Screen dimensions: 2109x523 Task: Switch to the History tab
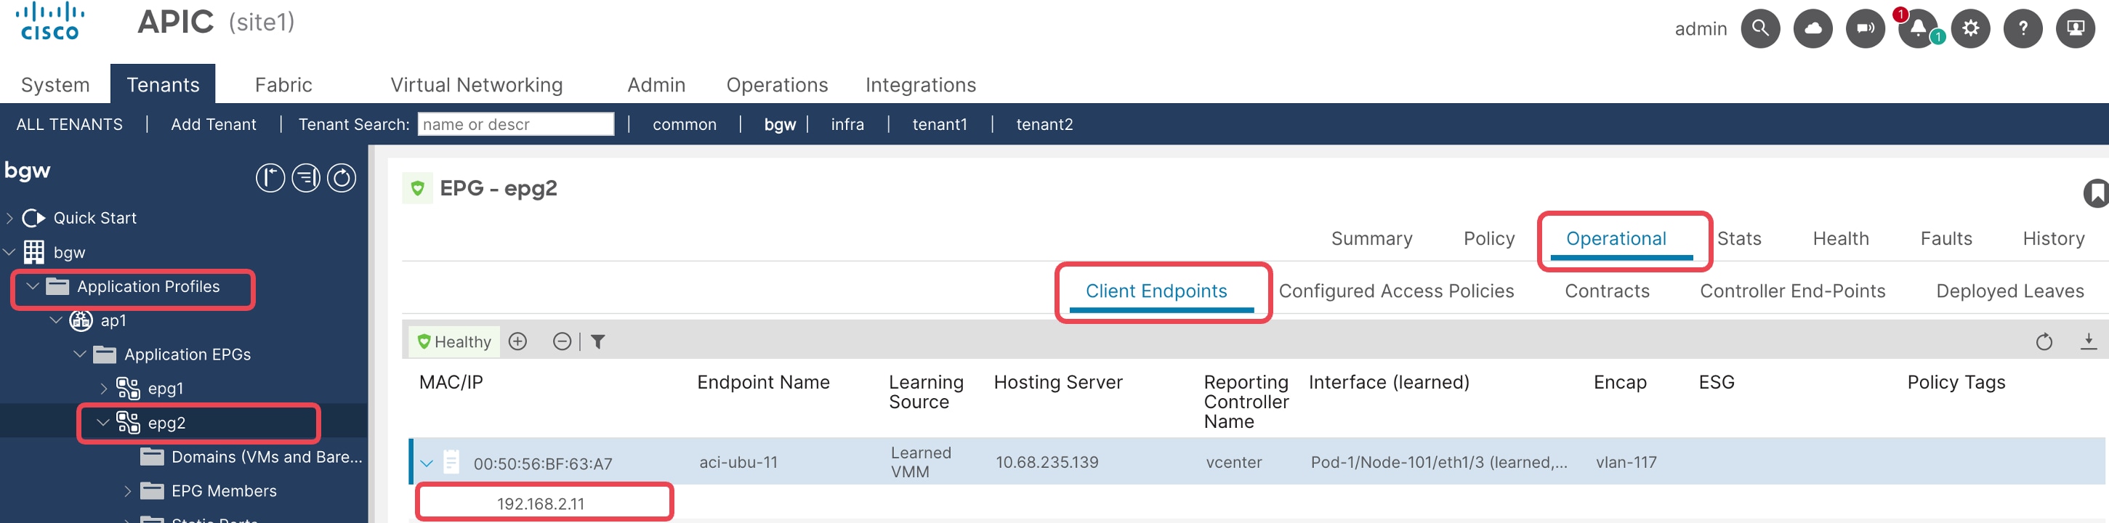(2053, 238)
